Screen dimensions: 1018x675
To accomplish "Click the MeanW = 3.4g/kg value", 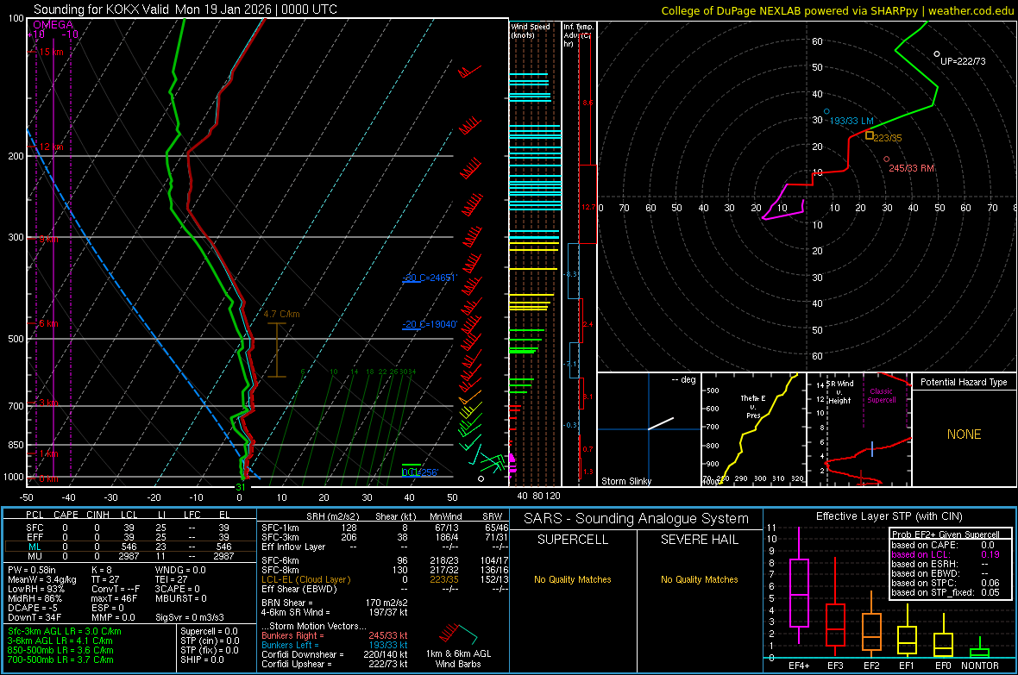I will 41,579.
